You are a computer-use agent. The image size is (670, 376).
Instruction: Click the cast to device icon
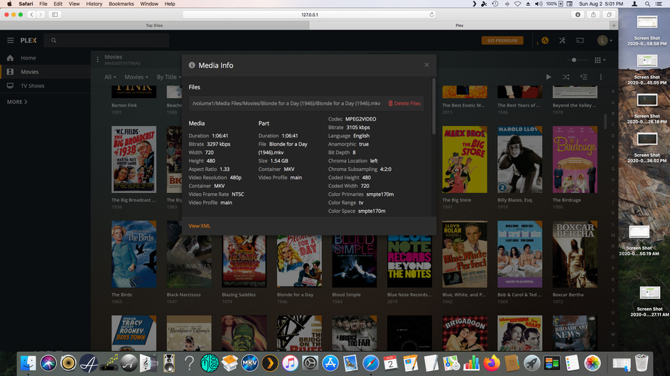(x=580, y=40)
